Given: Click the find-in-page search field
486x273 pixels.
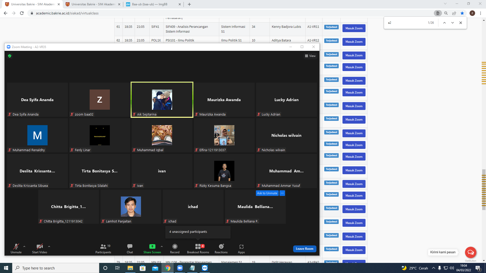Looking at the screenshot, I should (x=406, y=23).
